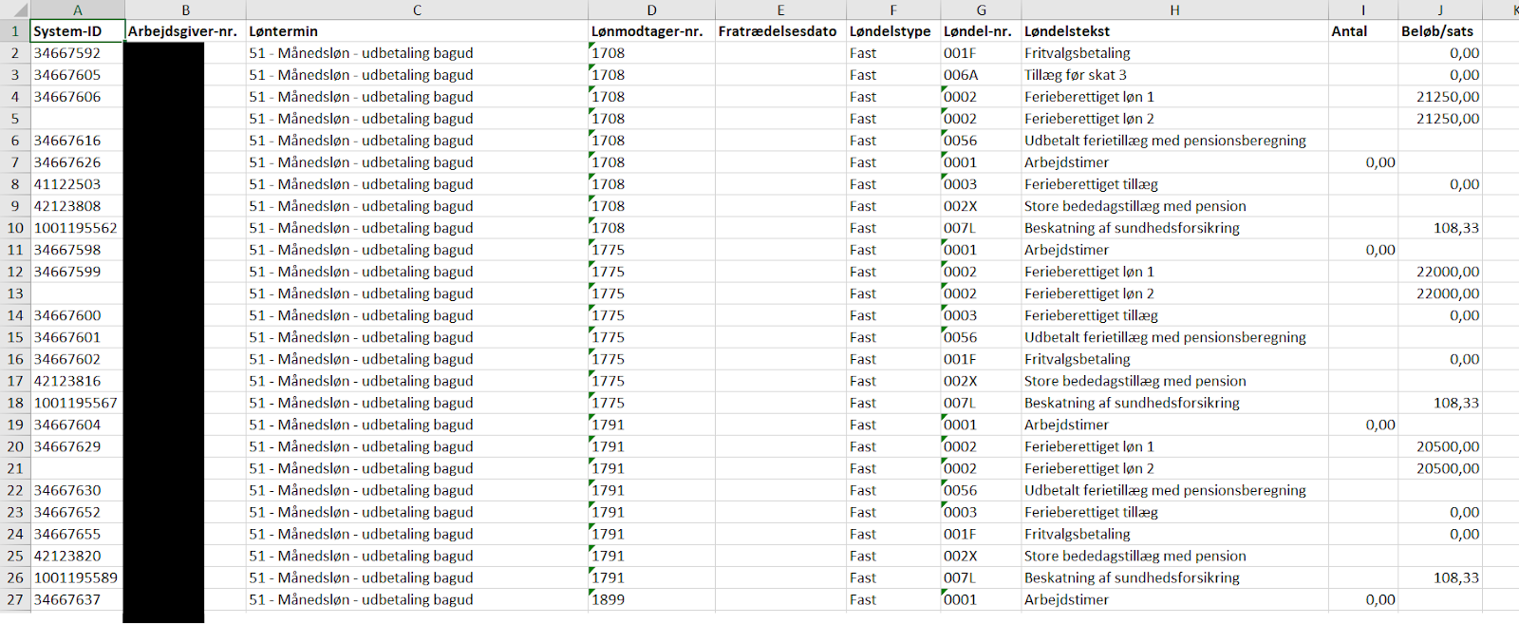Click Løndel-nr. 0056 in row 15
Viewport: 1519px width, 624px height.
981,337
